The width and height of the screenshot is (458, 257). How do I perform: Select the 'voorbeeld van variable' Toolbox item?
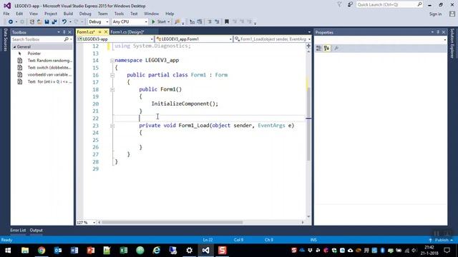[49, 74]
